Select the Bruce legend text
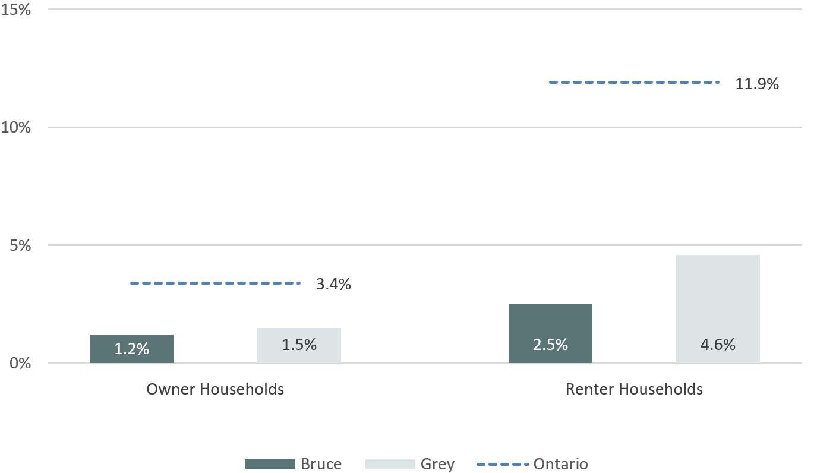Screen dimensions: 817x473 [x=321, y=464]
